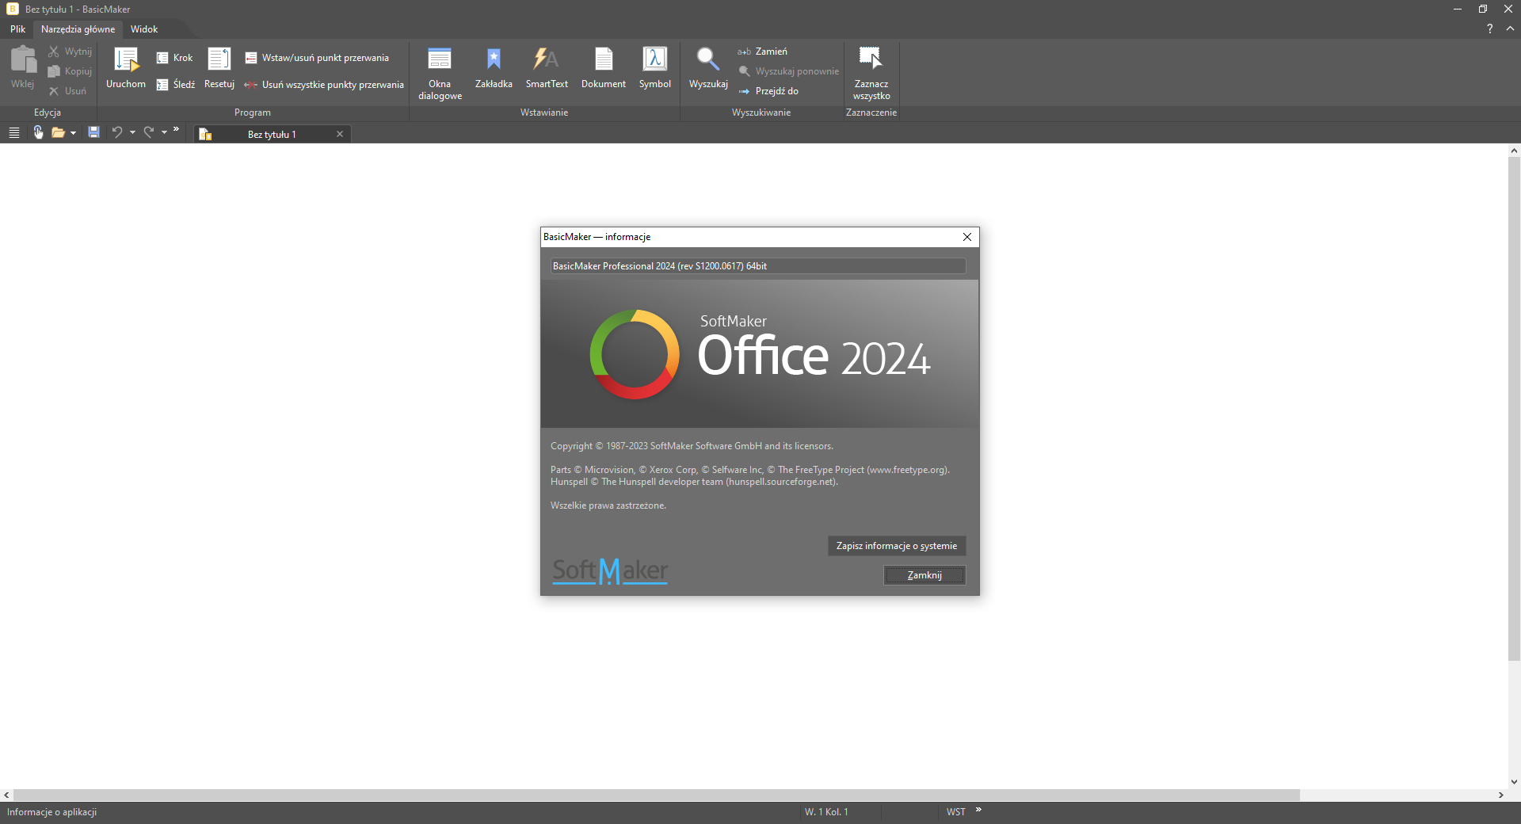This screenshot has width=1521, height=824.
Task: Click the 'Informacje o aplikacji' status bar text
Action: pos(52,812)
